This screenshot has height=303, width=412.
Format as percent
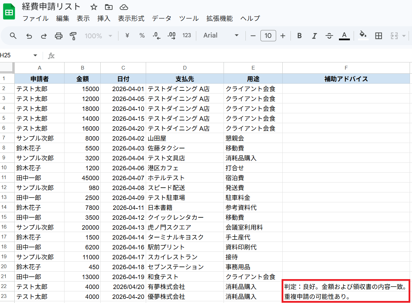142,35
